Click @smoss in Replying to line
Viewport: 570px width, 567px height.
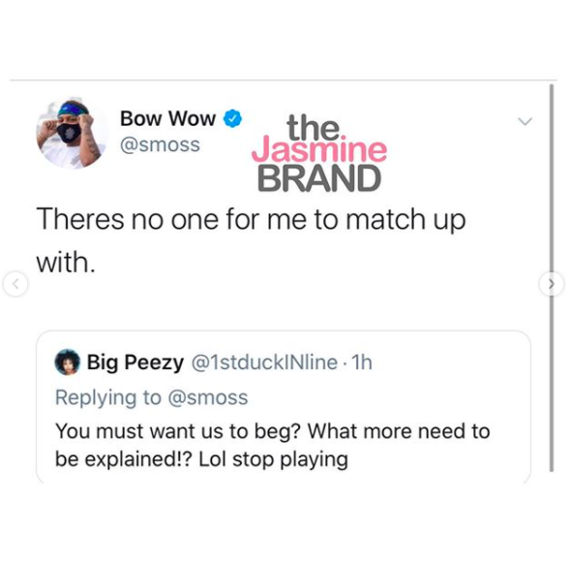[x=208, y=397]
